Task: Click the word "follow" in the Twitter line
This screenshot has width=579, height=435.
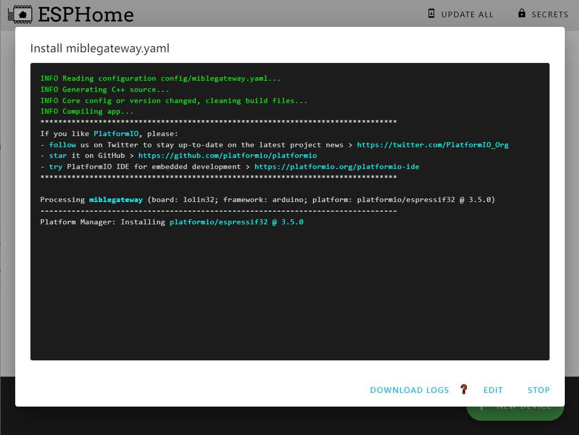Action: [62, 145]
